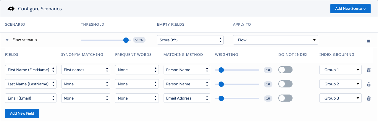This screenshot has height=122, width=378.
Task: Change the Group 2 index grouping
Action: (340, 84)
